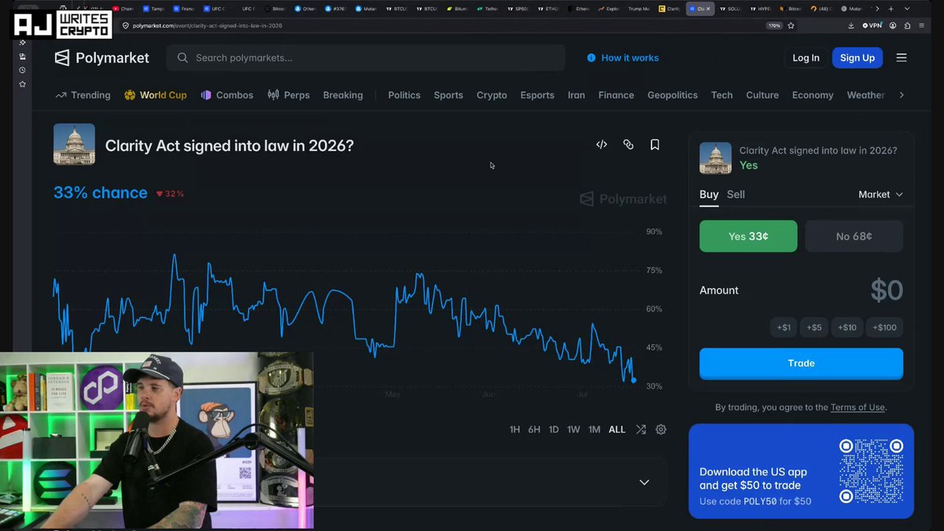This screenshot has height=531, width=944.
Task: Click the star icon in the browser sidebar
Action: pos(22,83)
